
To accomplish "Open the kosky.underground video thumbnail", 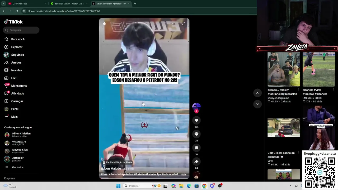I will 284,69.
